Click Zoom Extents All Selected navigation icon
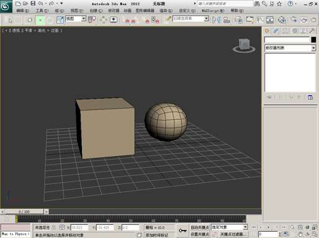This screenshot has height=238, width=319. [315, 227]
